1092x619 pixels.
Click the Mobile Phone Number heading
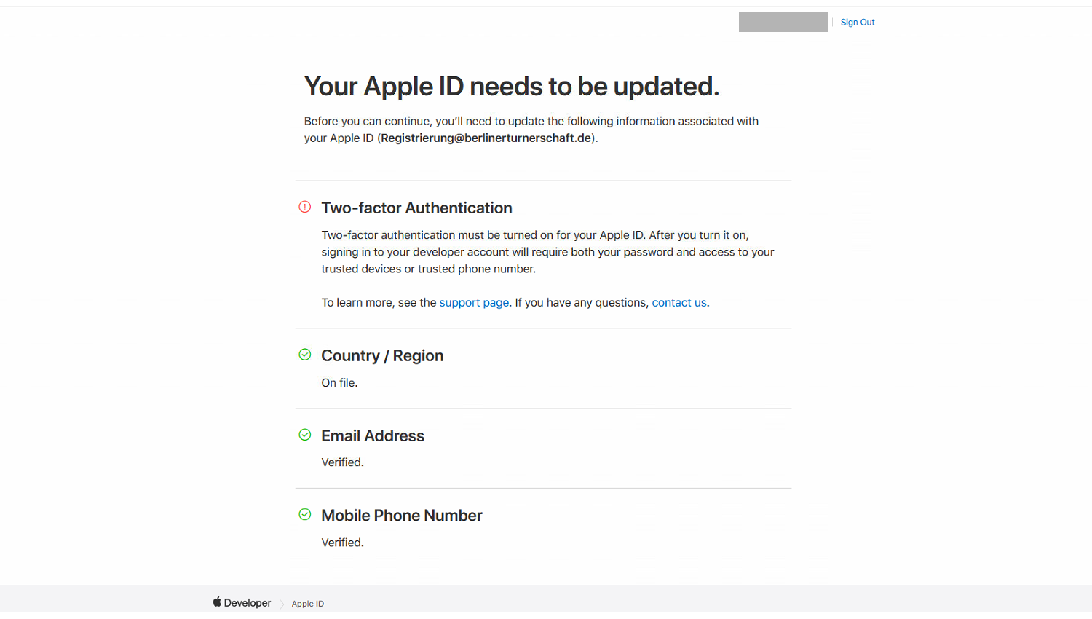click(x=402, y=516)
